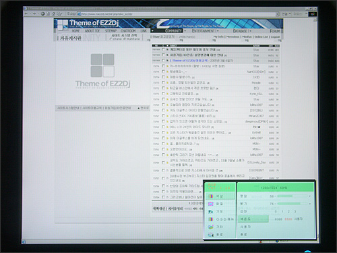Select the 6500 color temperature value
This screenshot has height=253, width=337.
click(x=288, y=219)
